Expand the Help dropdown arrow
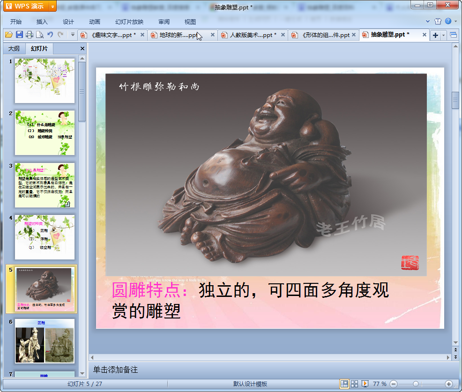462x392 pixels. [x=455, y=21]
